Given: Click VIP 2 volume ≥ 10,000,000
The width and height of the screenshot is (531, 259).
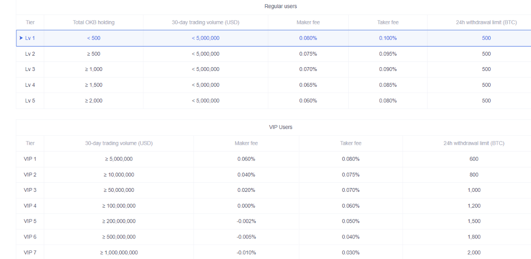Looking at the screenshot, I should (119, 175).
